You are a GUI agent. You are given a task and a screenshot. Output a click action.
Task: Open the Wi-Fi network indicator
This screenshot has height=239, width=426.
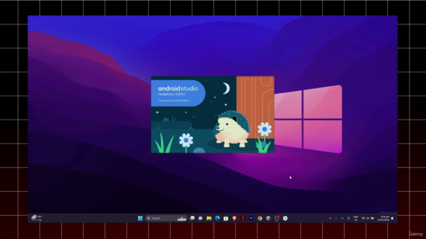(x=363, y=218)
